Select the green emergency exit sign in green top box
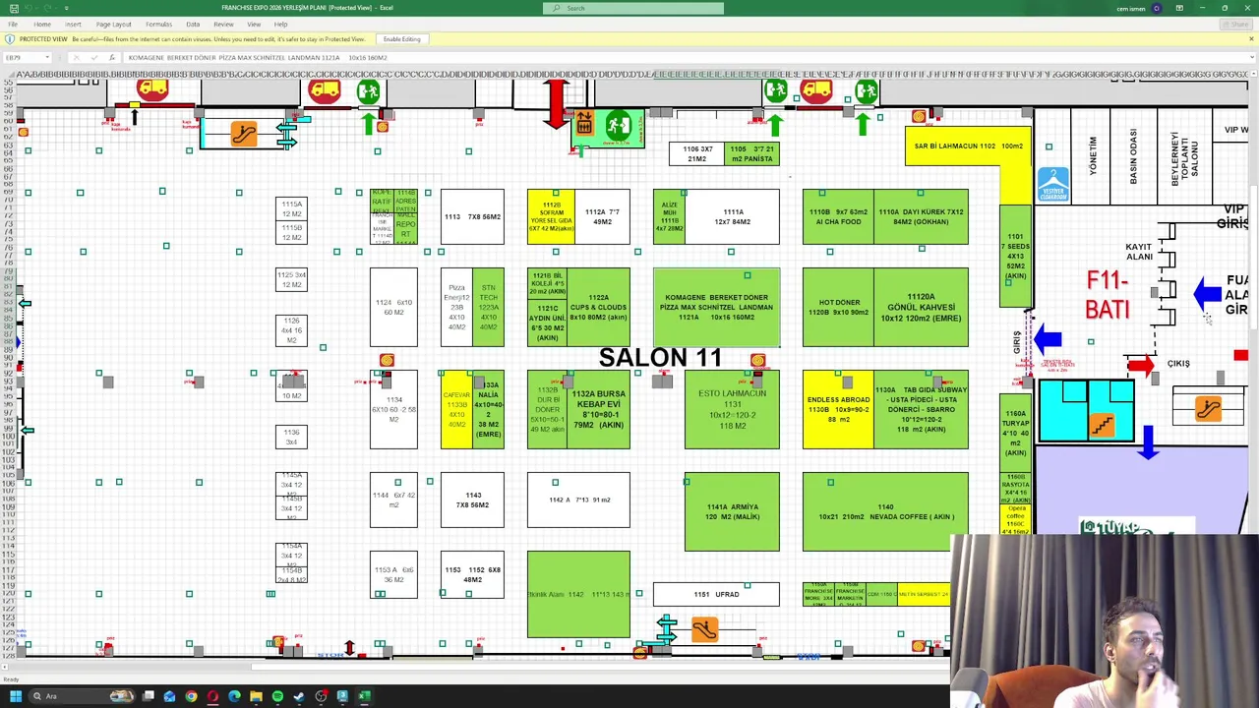 coord(619,125)
